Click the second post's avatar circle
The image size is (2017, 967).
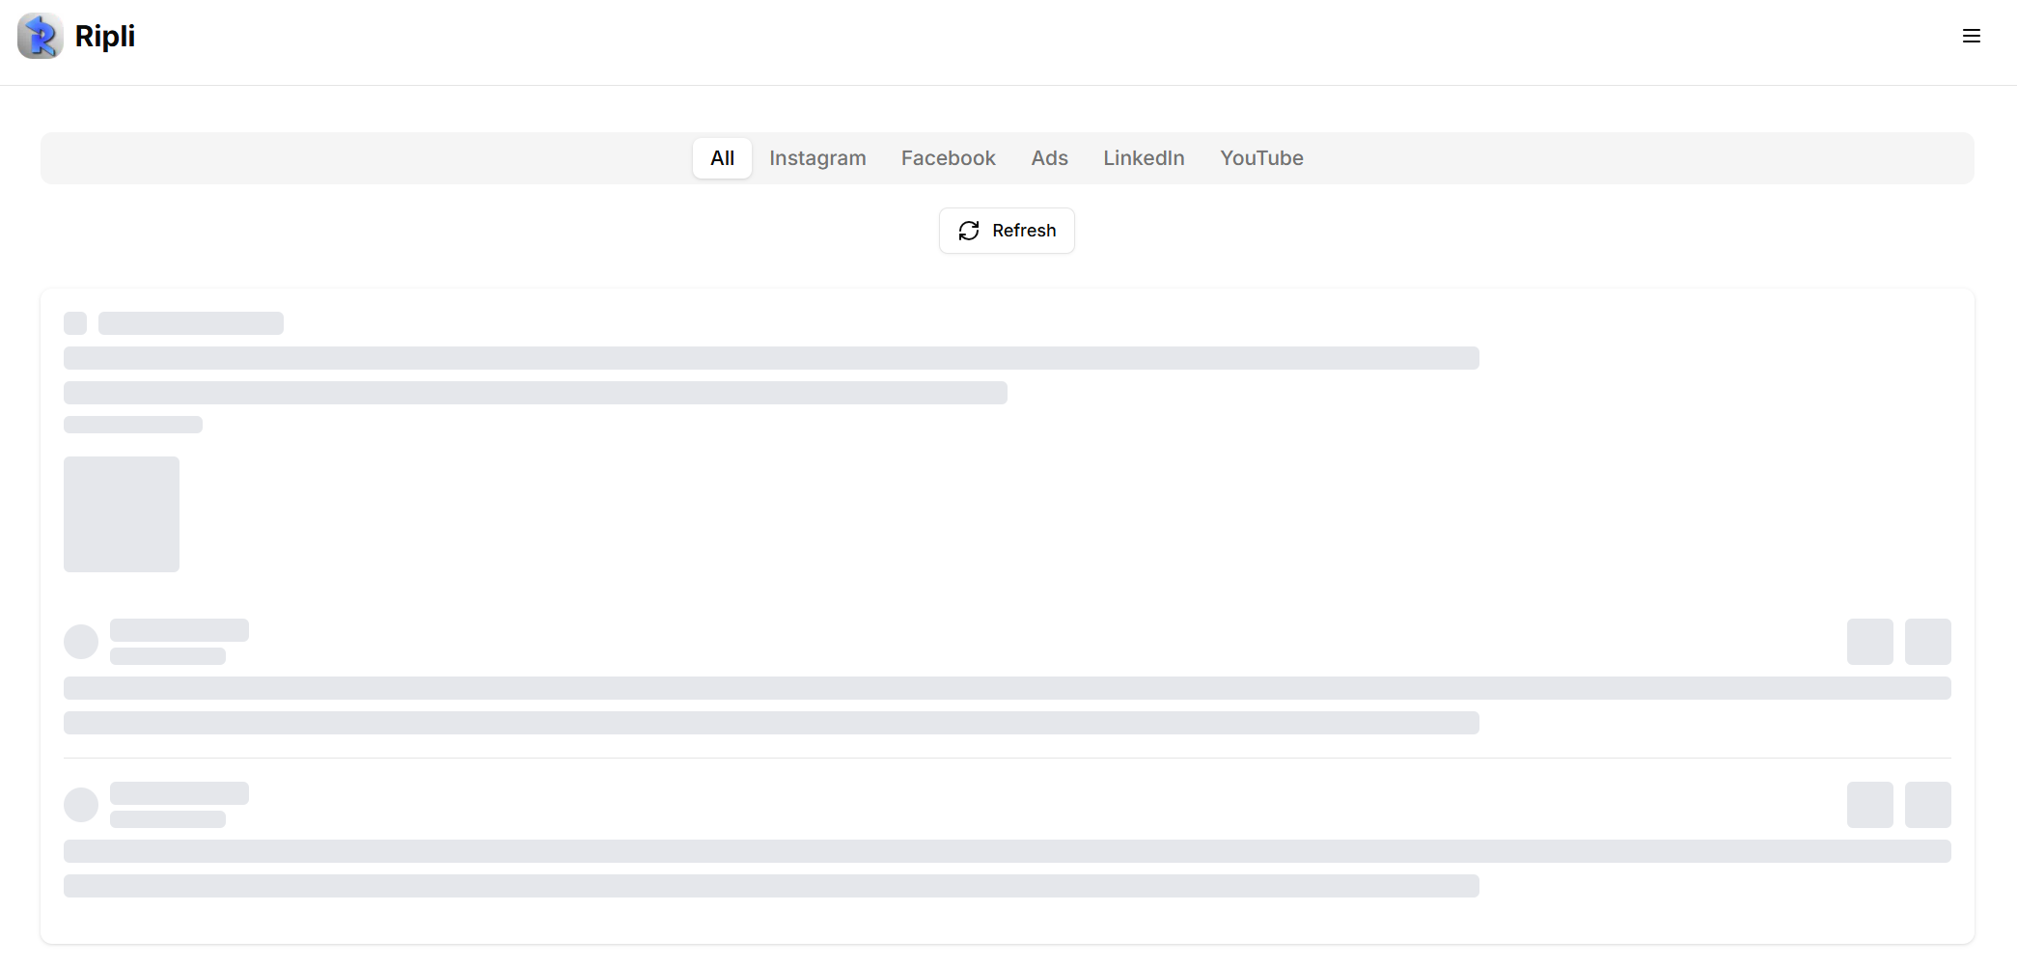tap(82, 804)
